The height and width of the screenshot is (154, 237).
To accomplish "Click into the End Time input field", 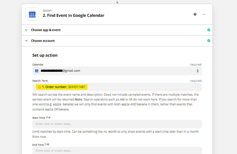I will tap(117, 150).
